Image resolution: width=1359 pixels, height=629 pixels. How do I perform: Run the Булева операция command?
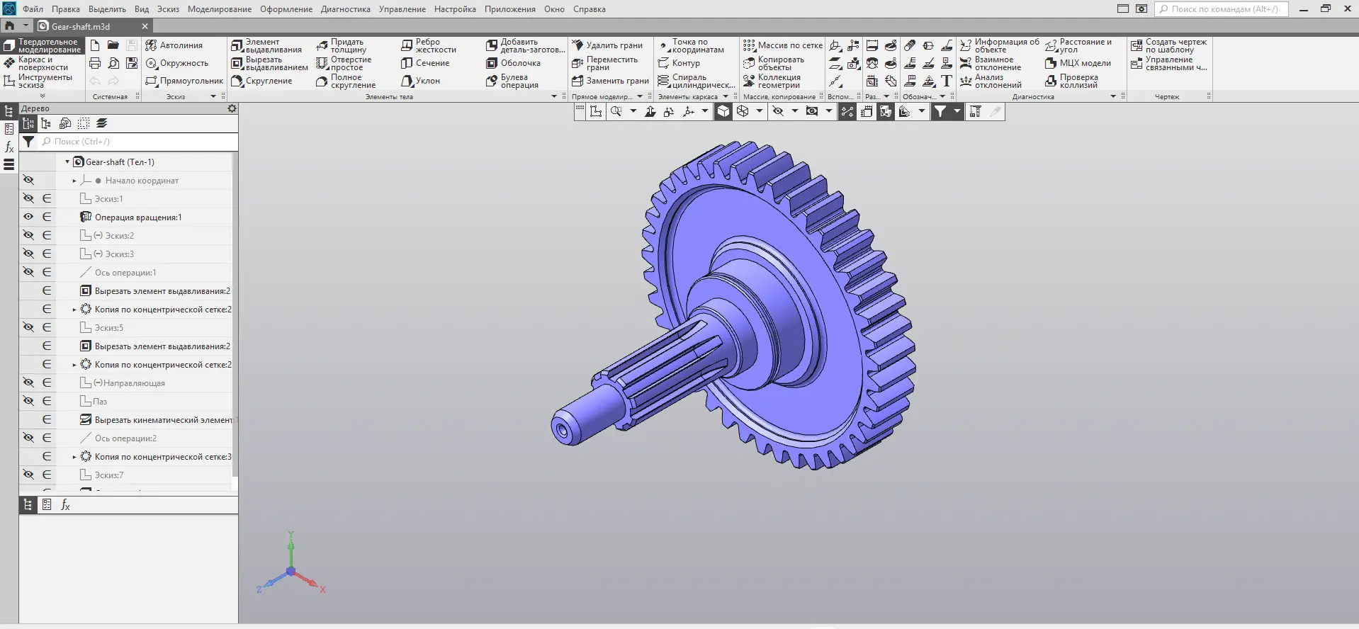(512, 81)
